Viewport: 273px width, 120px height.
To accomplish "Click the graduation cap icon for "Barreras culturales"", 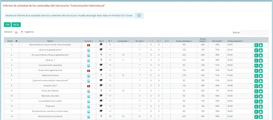I will pyautogui.click(x=101, y=96).
